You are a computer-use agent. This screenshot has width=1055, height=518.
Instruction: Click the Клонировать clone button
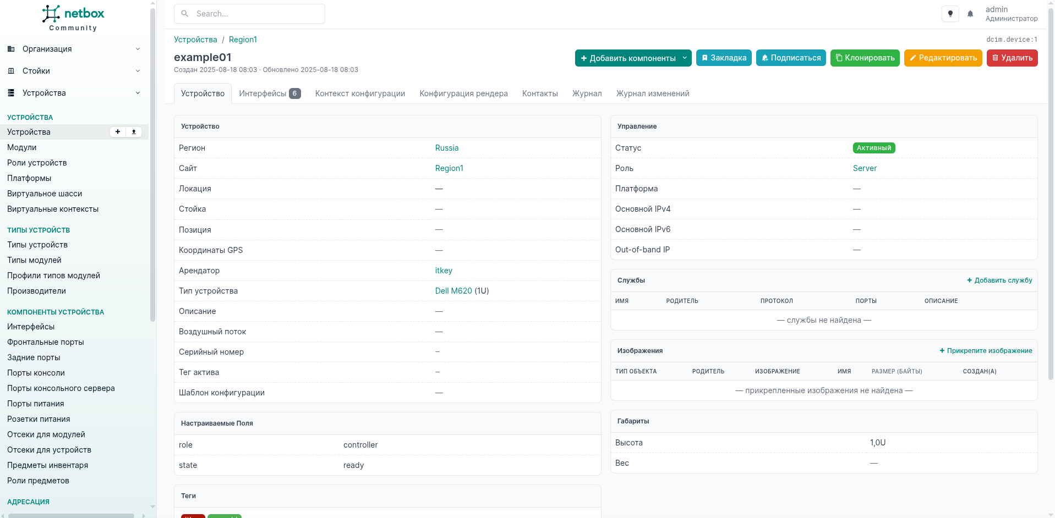(x=864, y=58)
